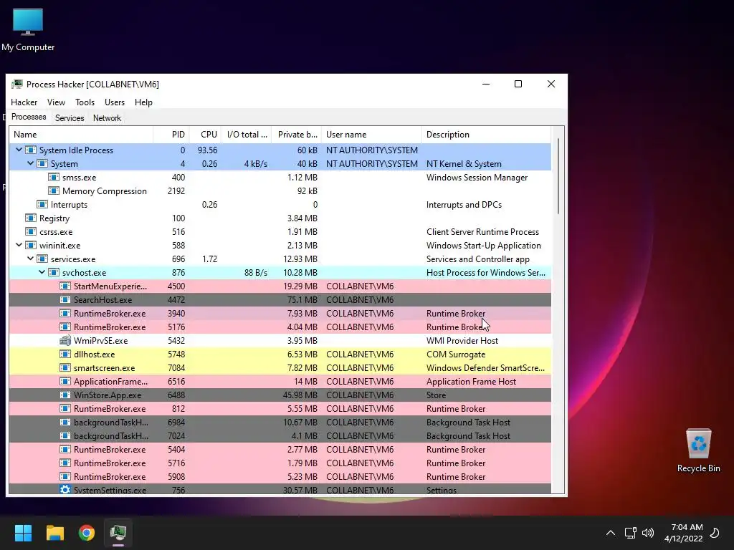Collapse the svchost.exe tree node
The width and height of the screenshot is (734, 550).
point(42,272)
